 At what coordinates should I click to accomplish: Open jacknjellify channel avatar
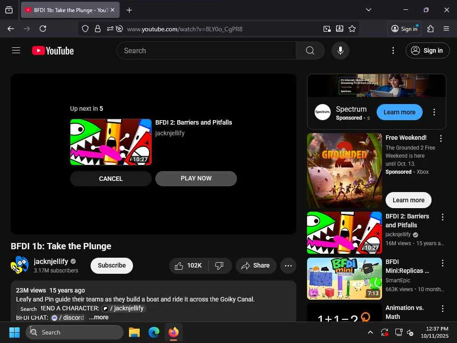point(20,265)
